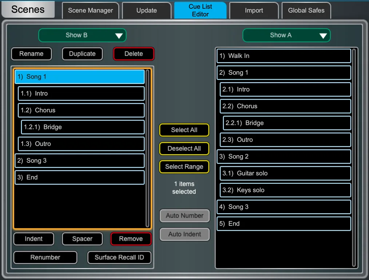The image size is (369, 280).
Task: Click the Scenes screen title
Action: 28,9
